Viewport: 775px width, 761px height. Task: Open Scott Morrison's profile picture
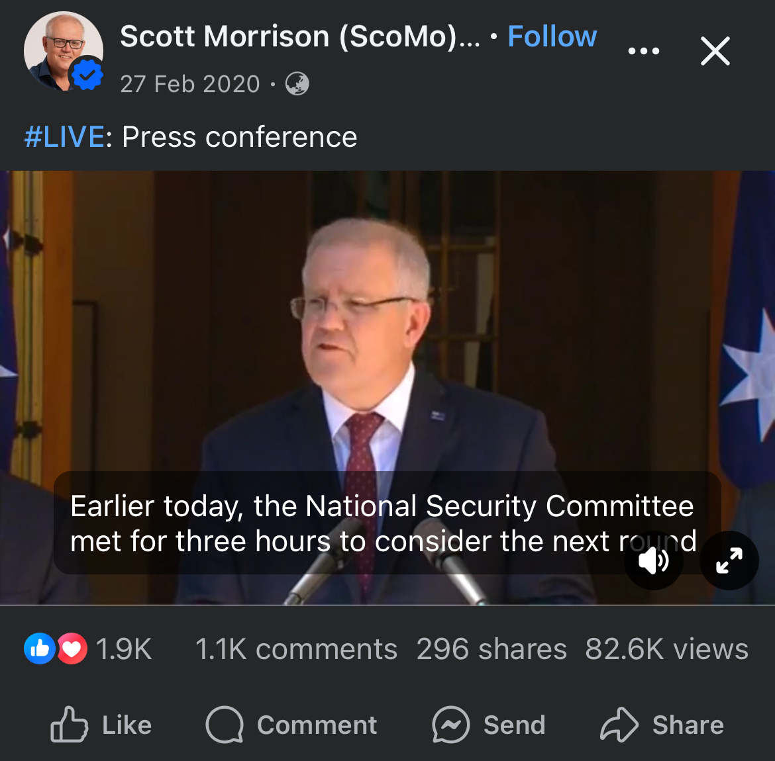pos(64,51)
